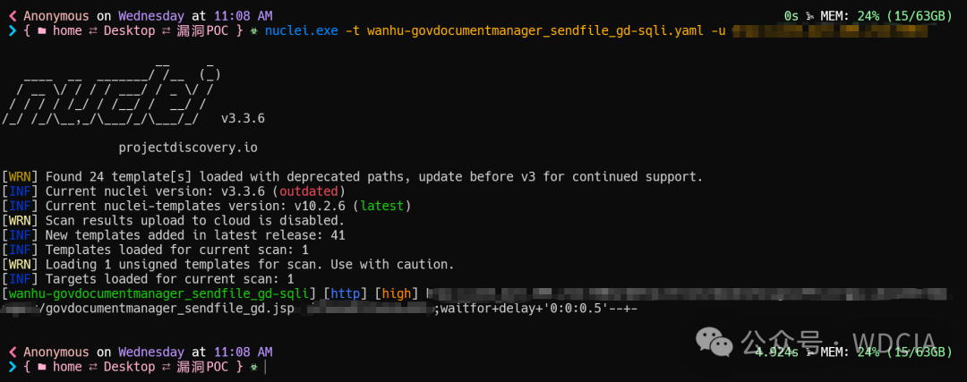Click the biohazard icon in the bottom prompt

click(254, 367)
